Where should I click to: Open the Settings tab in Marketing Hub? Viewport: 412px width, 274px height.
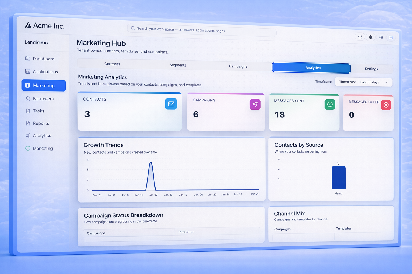(371, 69)
